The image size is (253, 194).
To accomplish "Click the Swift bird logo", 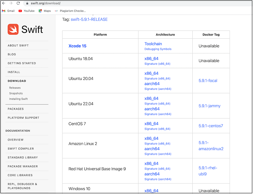I will click(x=13, y=29).
